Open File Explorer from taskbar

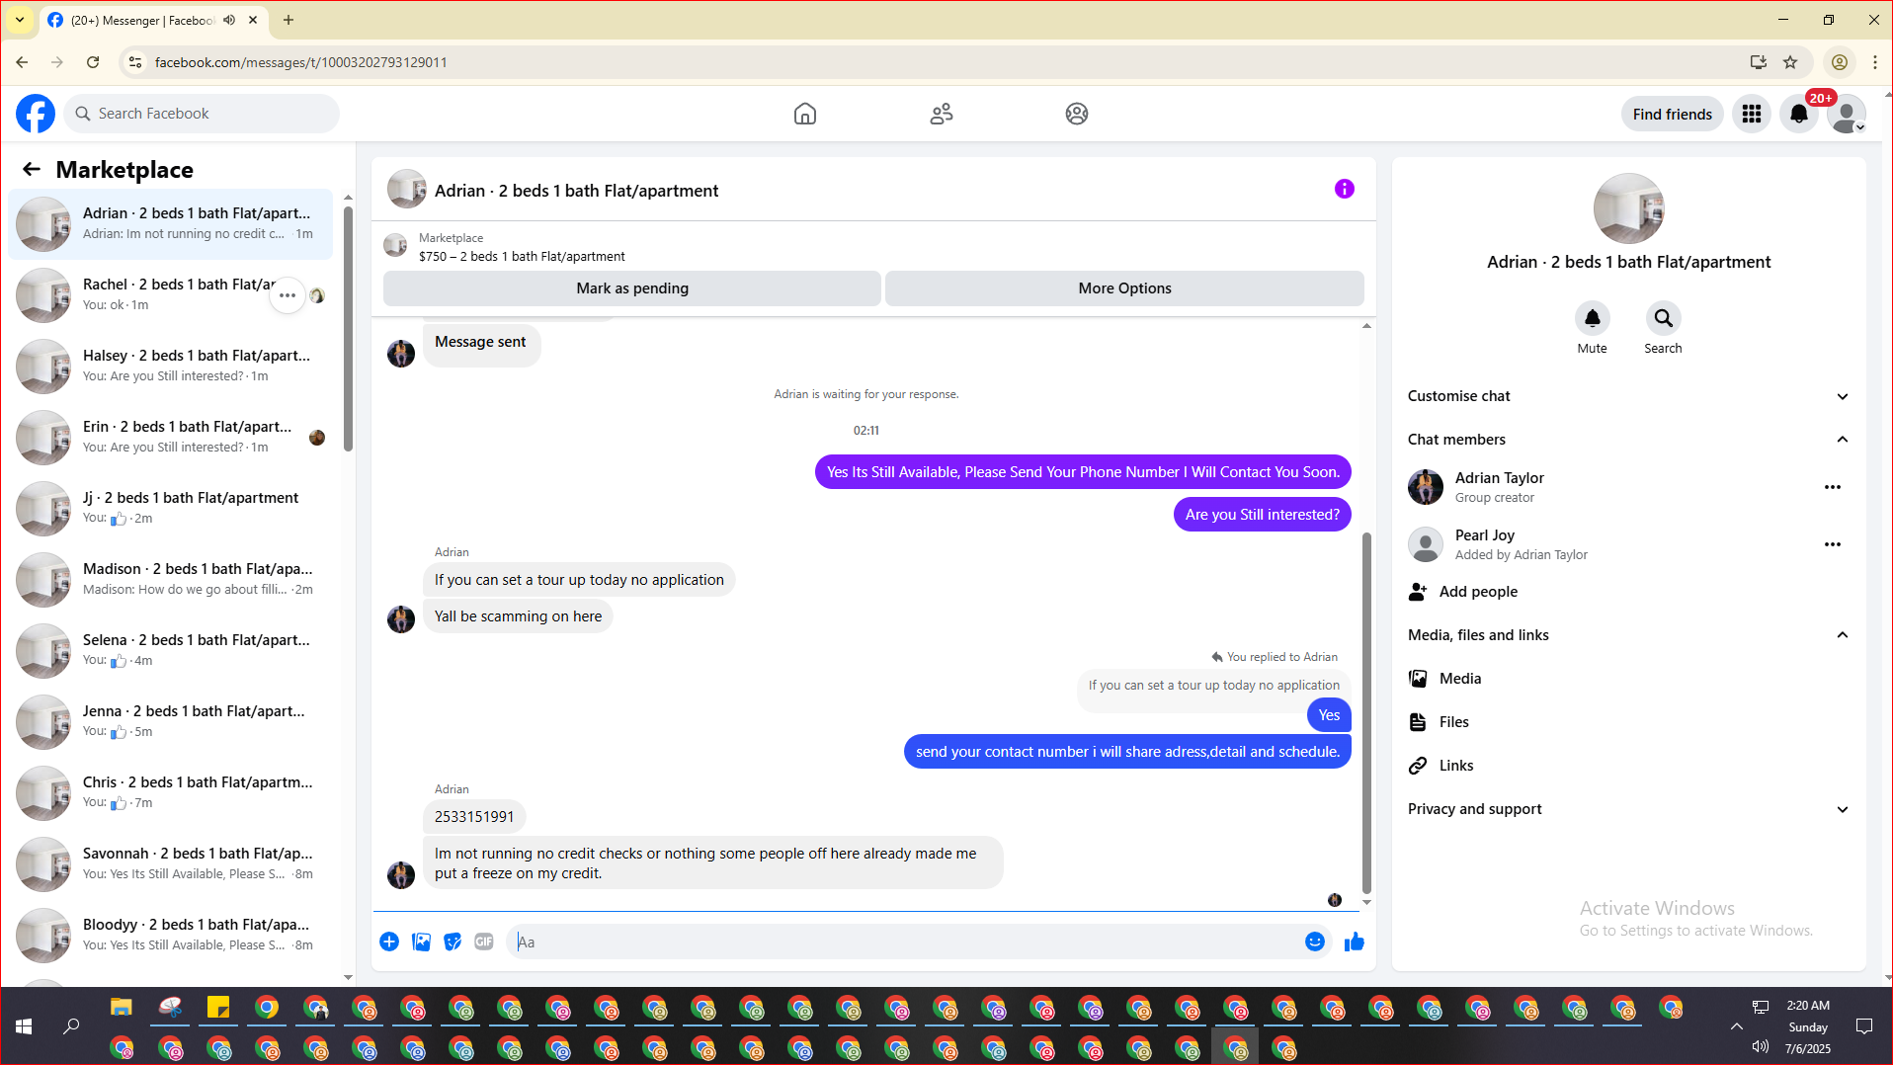(122, 1008)
